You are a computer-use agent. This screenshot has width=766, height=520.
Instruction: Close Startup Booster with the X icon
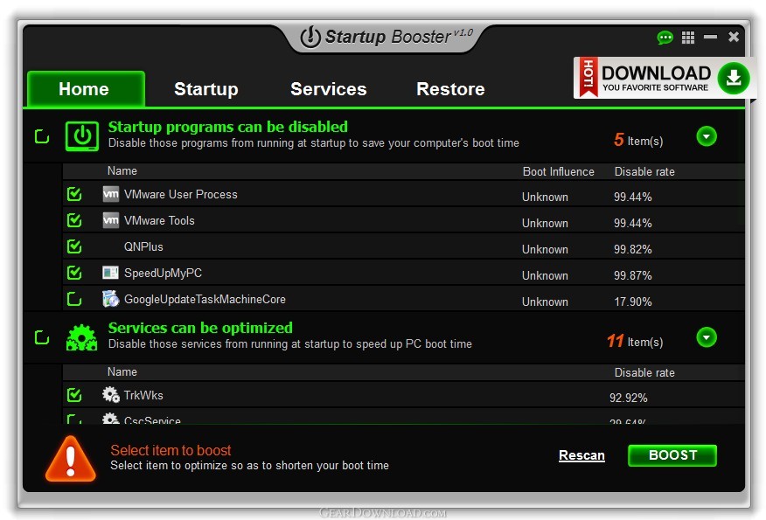734,37
